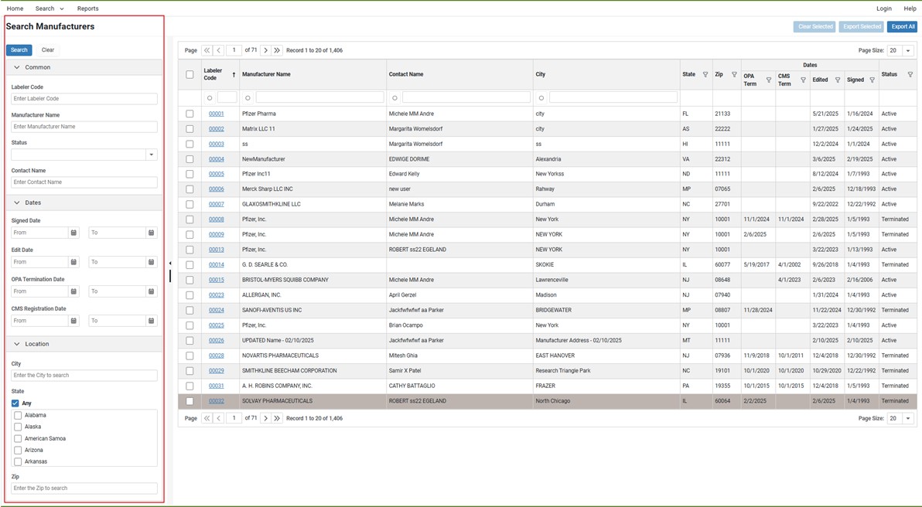
Task: Click the Status column filter icon
Action: point(910,75)
